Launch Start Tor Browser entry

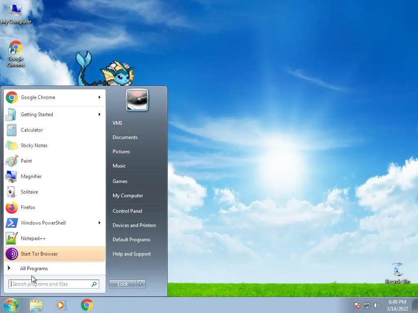pos(55,253)
